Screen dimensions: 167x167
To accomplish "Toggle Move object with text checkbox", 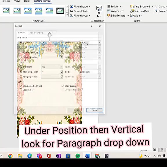I will tap(21, 86).
